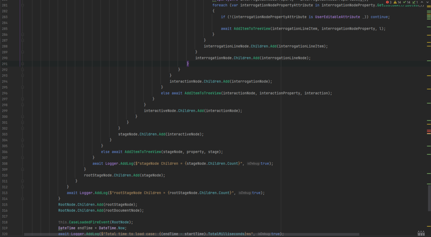The width and height of the screenshot is (431, 237).
Task: Click stageNode.Children on line 303
Action: 137,134
